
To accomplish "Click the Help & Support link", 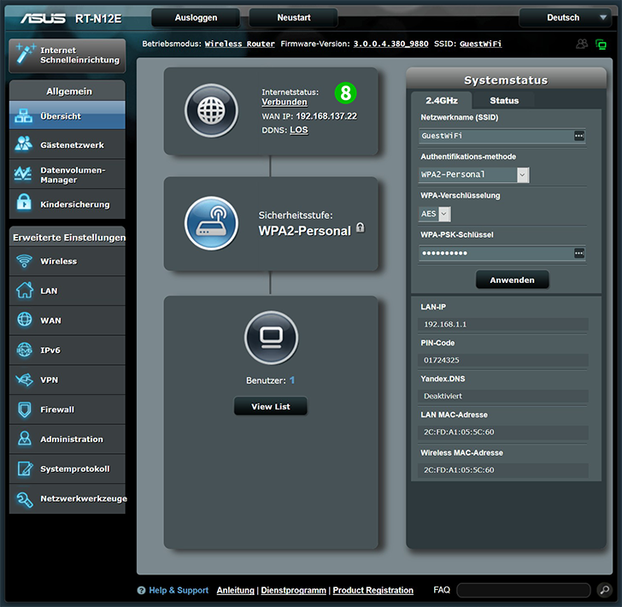I will [x=179, y=590].
